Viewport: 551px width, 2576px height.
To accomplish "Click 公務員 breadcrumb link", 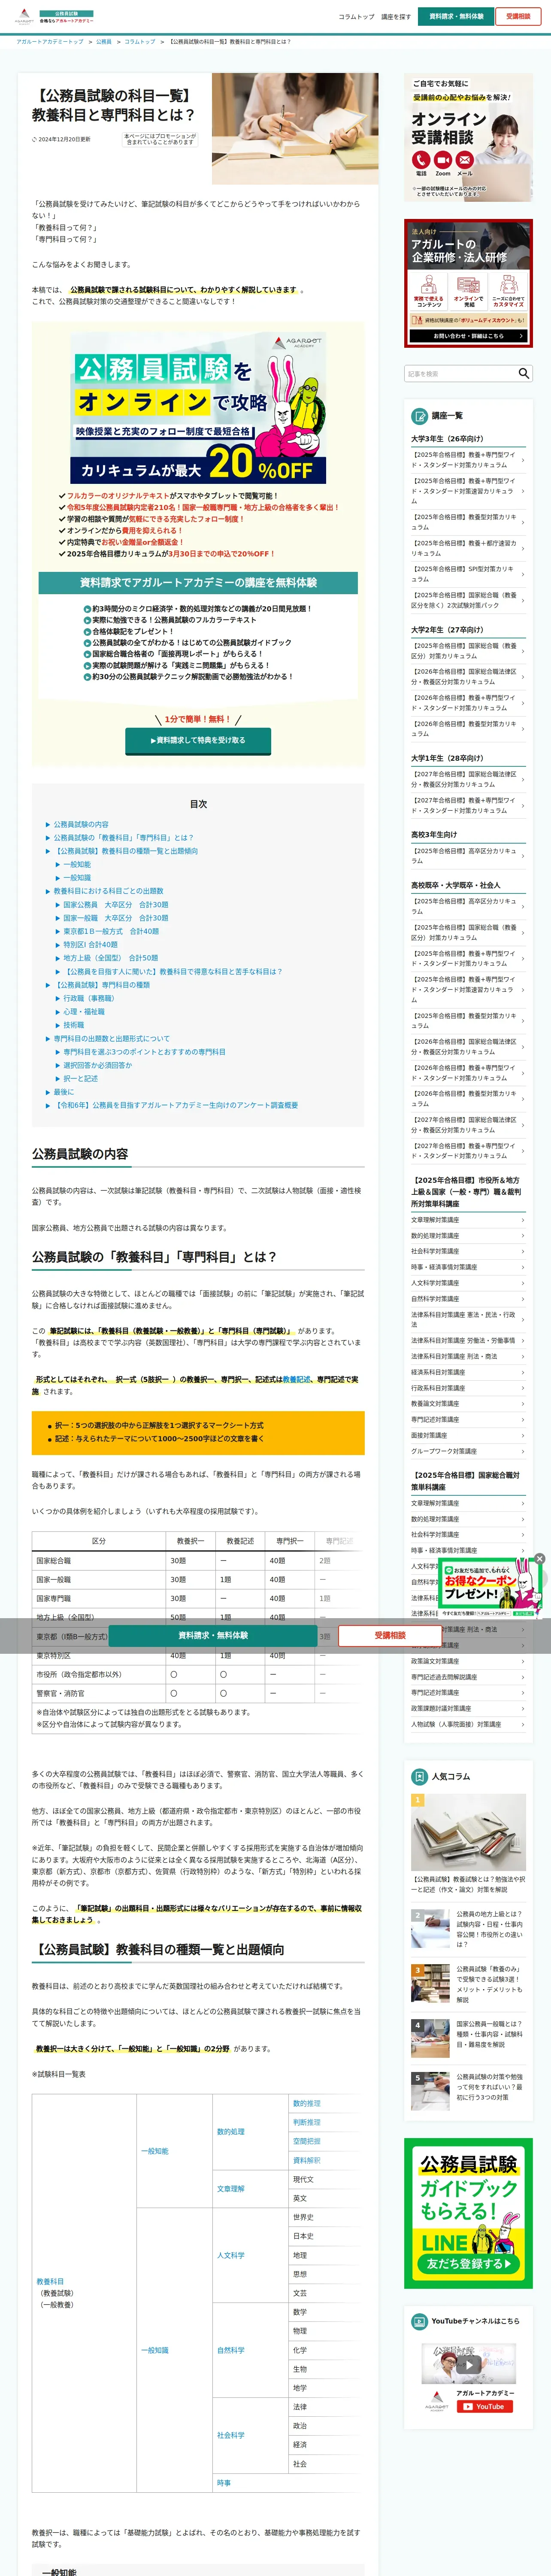I will coord(104,42).
